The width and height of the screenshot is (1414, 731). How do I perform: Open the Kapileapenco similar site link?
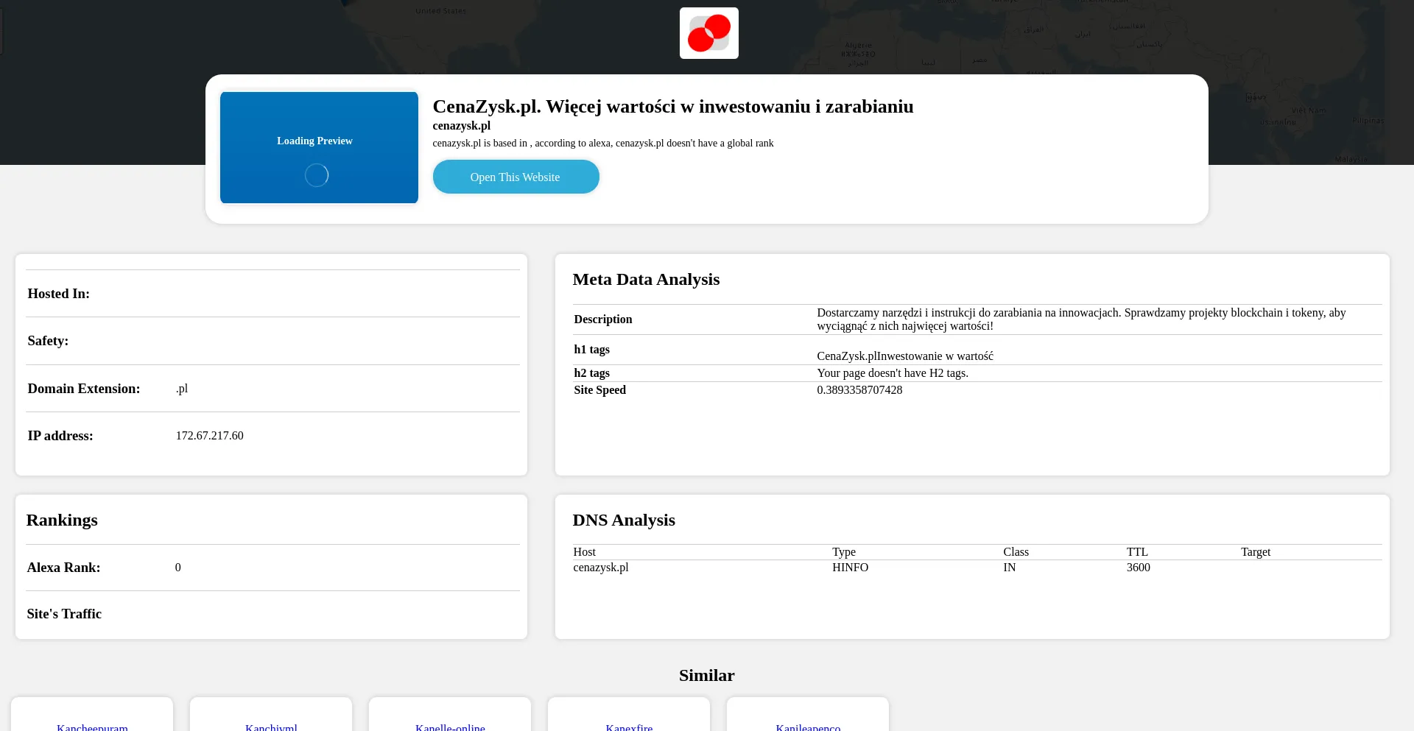click(808, 727)
